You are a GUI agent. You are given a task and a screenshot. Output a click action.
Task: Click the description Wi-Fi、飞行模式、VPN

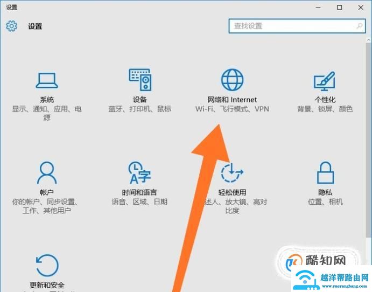(232, 109)
